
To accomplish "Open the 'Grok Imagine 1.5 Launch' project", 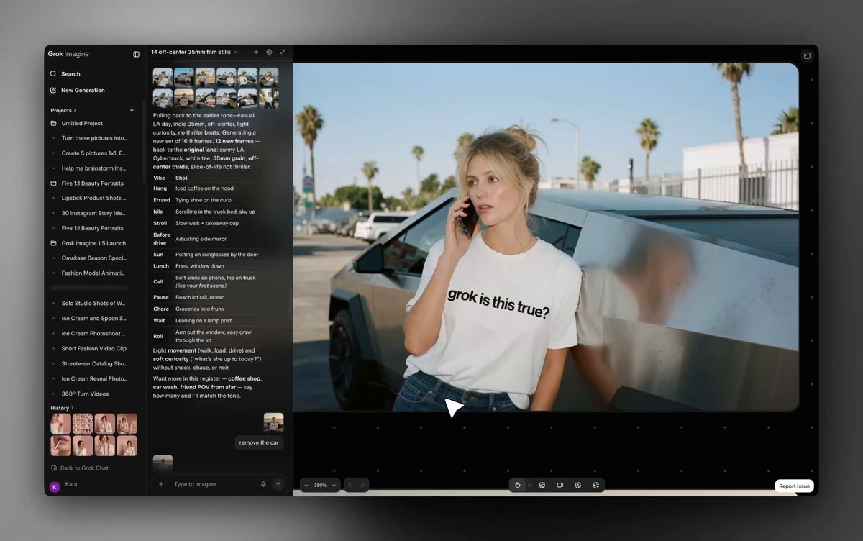I will tap(95, 243).
